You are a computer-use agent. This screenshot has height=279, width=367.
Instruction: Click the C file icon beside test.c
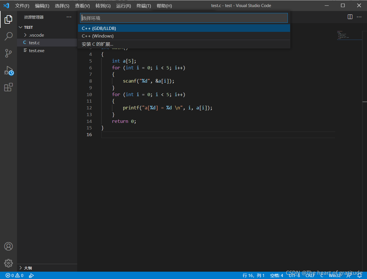pyautogui.click(x=25, y=43)
